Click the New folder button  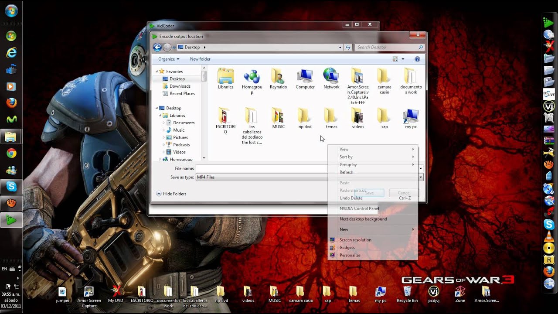(x=200, y=59)
